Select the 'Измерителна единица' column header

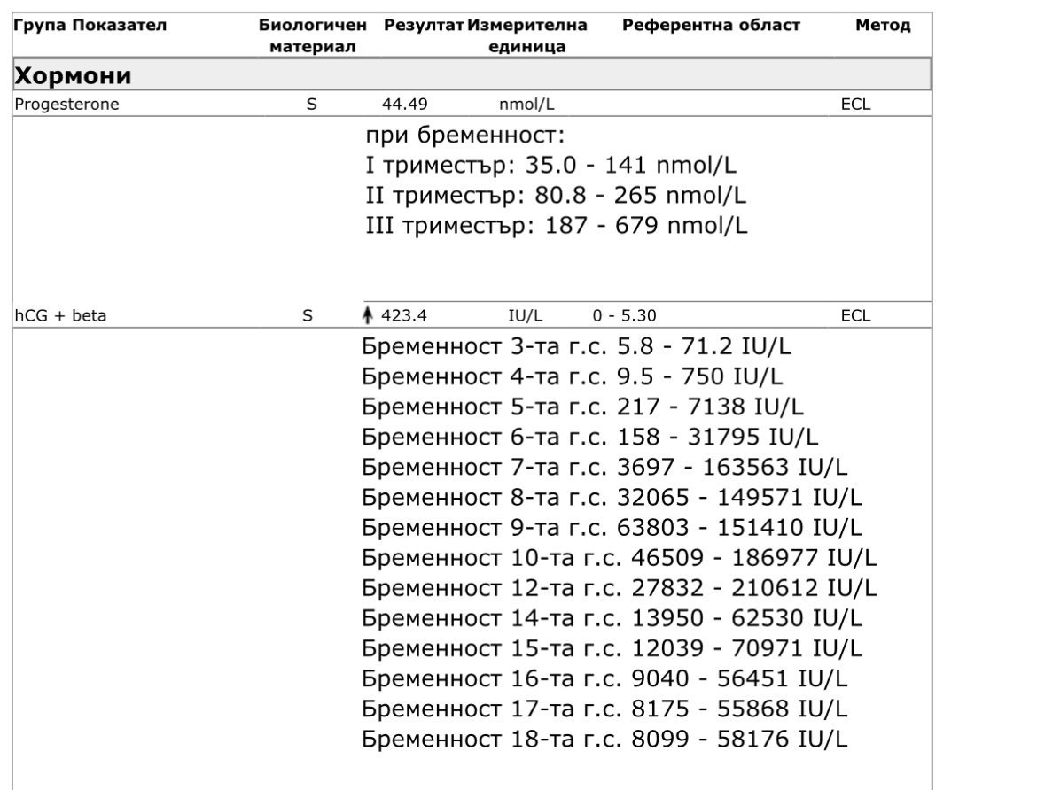point(527,35)
